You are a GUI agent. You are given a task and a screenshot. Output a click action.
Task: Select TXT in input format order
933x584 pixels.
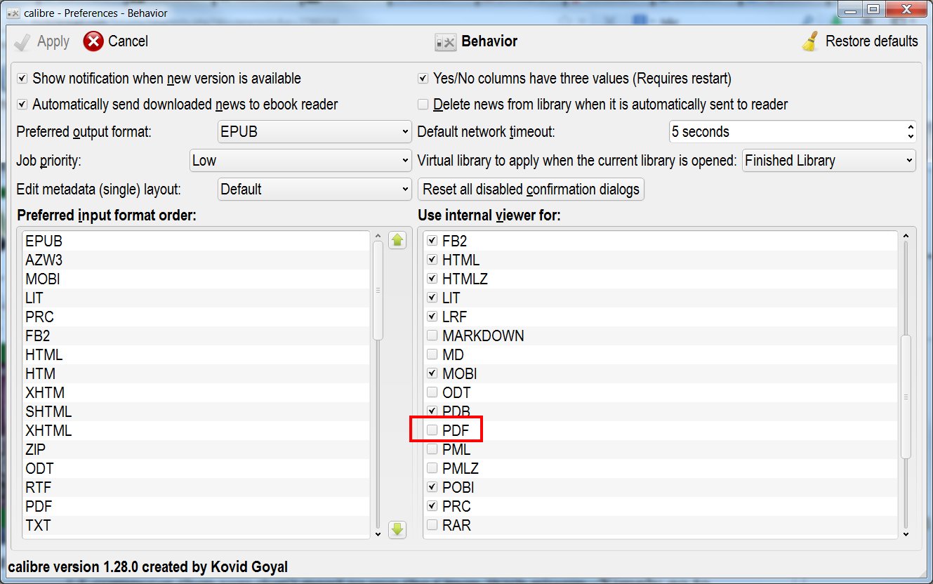[x=196, y=525]
